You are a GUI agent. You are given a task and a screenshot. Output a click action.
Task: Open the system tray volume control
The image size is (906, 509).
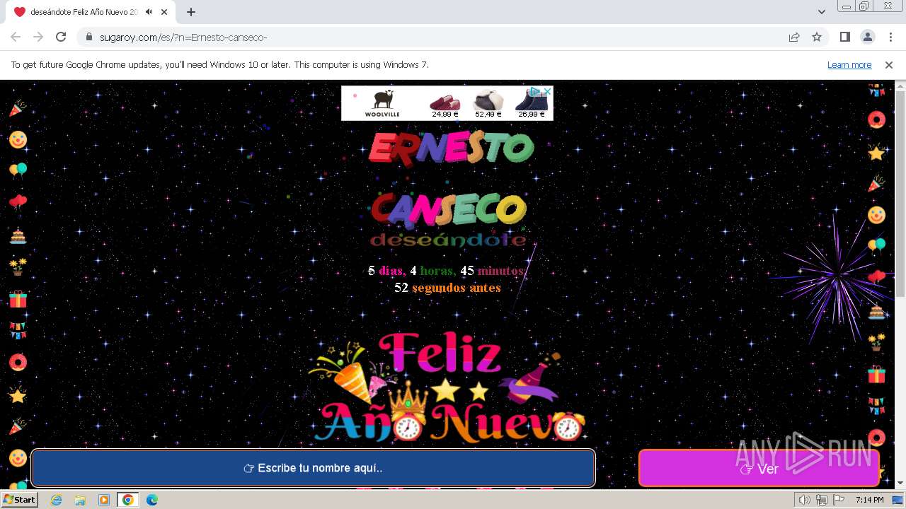point(804,500)
